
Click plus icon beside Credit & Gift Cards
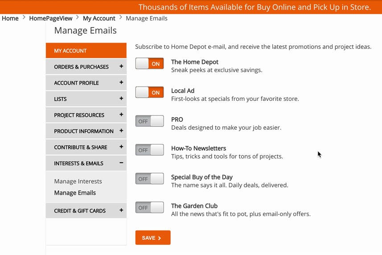[x=121, y=210]
